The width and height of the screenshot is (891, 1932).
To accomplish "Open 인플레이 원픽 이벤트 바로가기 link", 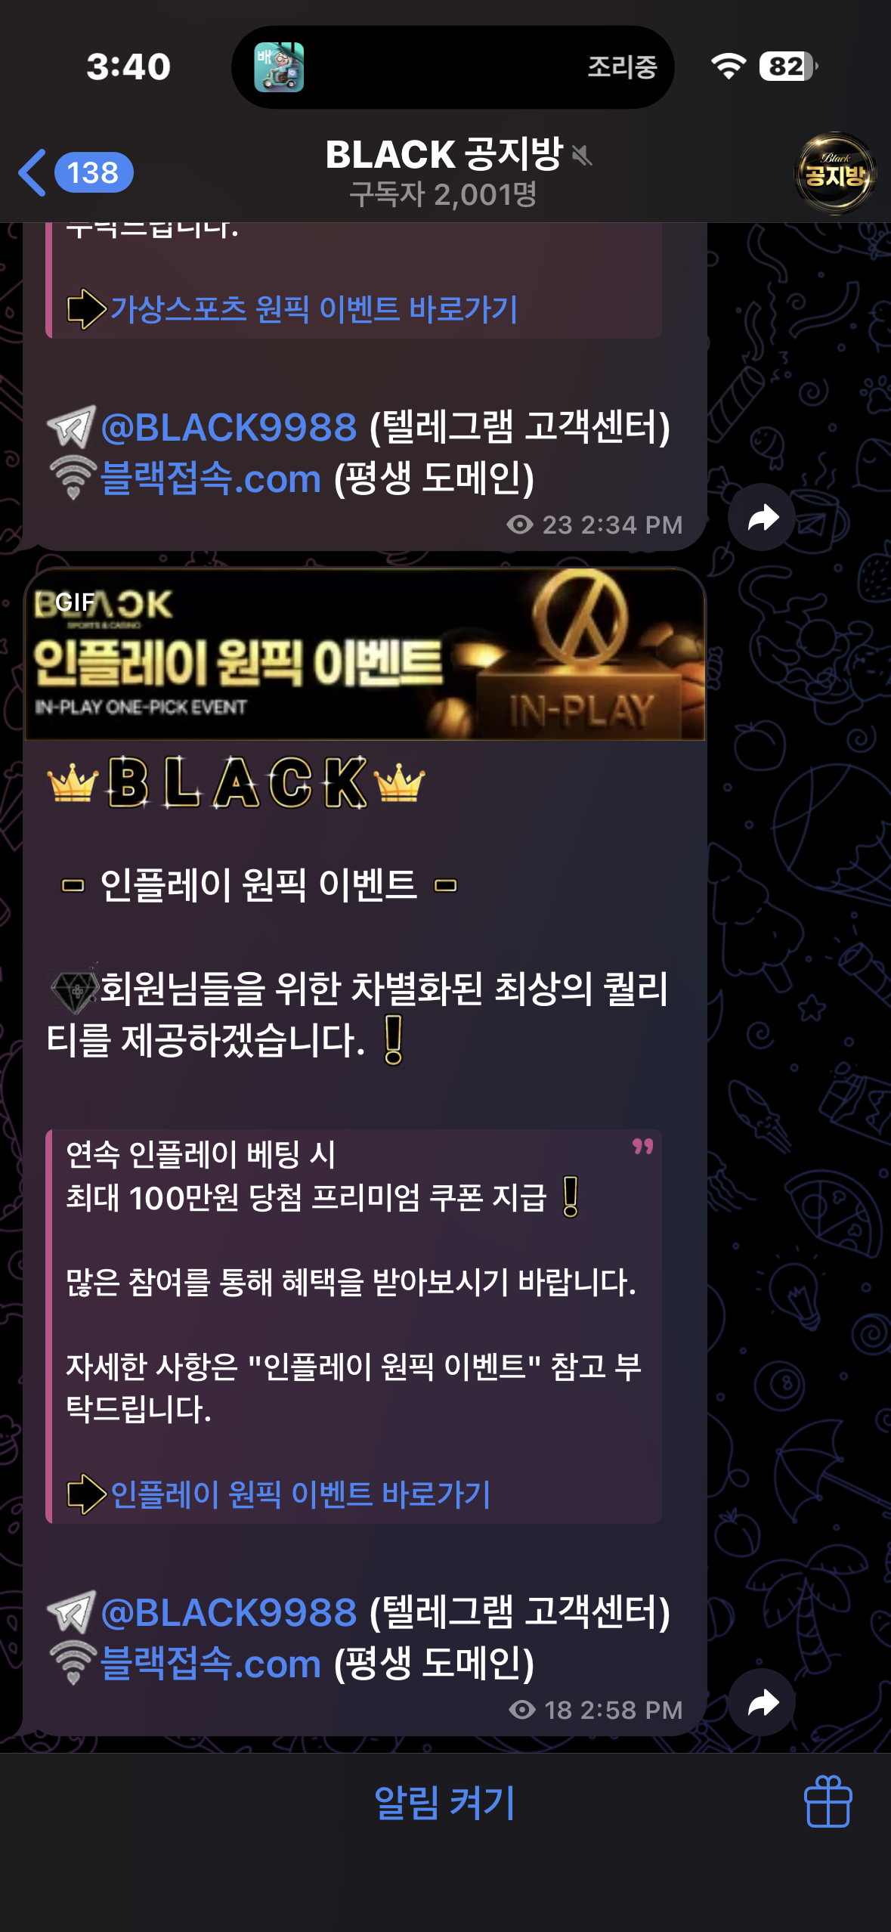I will pos(300,1494).
